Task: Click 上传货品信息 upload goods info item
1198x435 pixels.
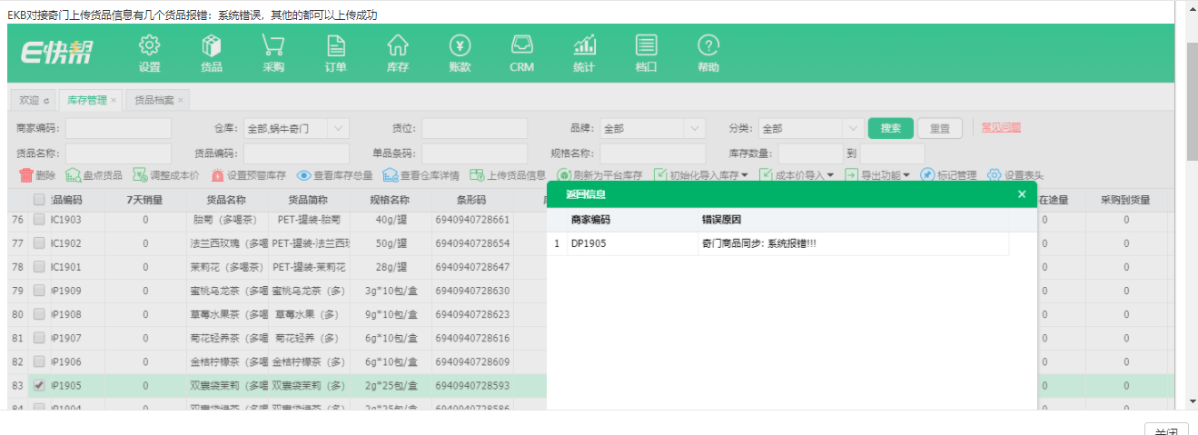Action: (507, 175)
